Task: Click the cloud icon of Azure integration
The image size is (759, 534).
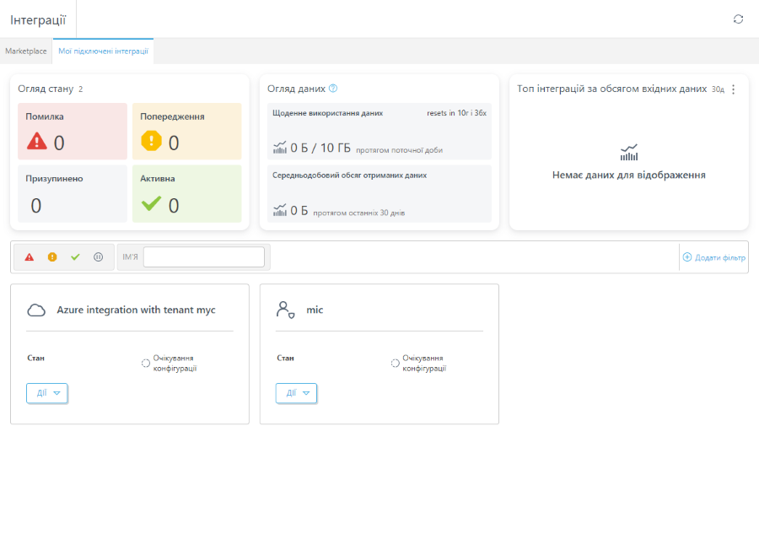Action: 36,310
